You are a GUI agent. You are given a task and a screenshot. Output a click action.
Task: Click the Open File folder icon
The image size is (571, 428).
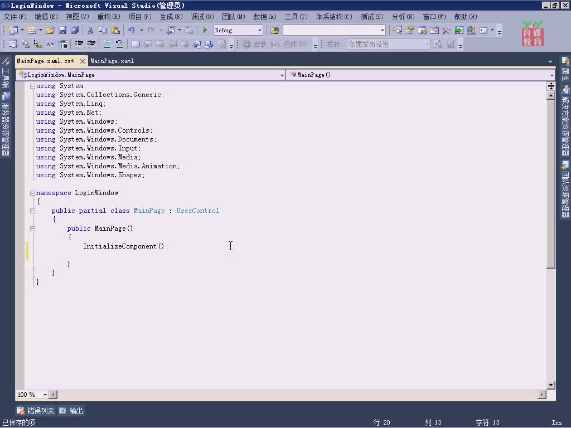tap(50, 30)
